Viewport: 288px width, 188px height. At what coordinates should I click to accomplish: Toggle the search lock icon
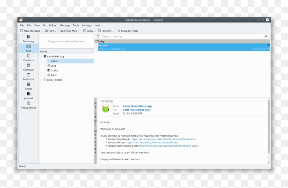[266, 36]
